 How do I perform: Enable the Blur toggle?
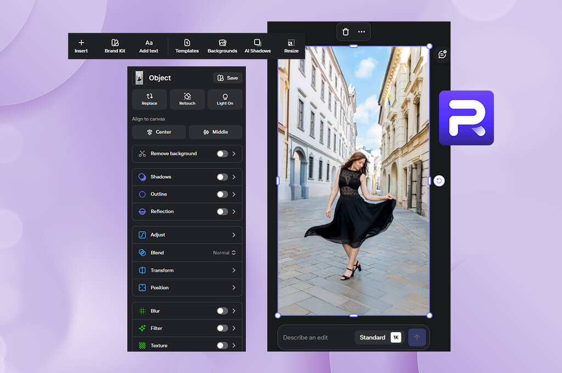tap(222, 311)
